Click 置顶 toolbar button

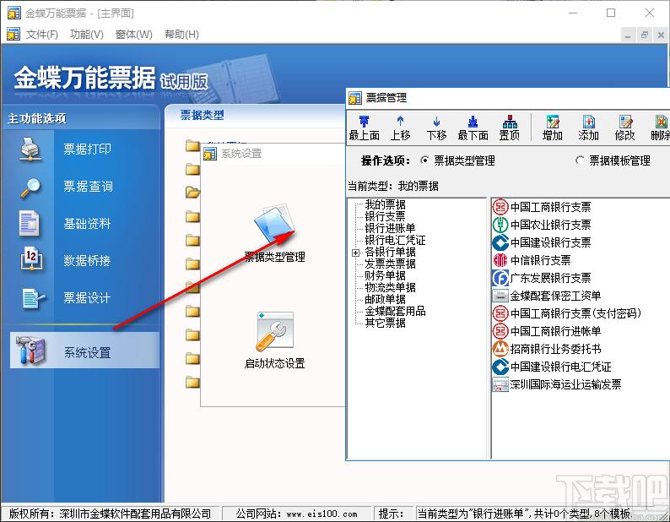coord(510,128)
